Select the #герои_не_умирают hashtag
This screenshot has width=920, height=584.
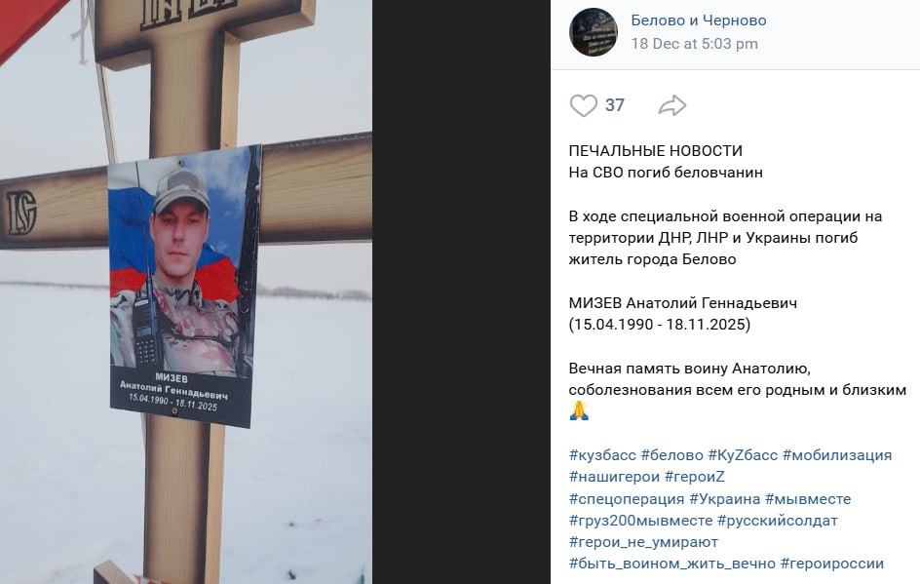point(643,542)
